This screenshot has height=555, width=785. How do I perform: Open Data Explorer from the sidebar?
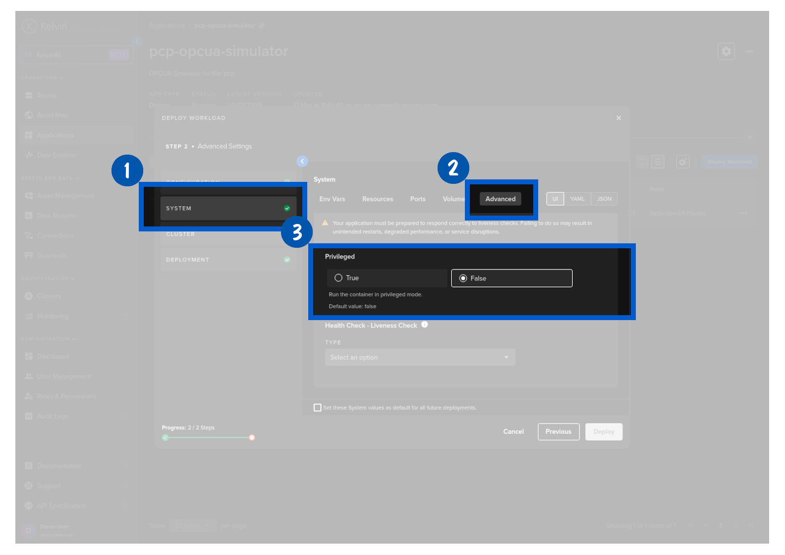pyautogui.click(x=56, y=155)
